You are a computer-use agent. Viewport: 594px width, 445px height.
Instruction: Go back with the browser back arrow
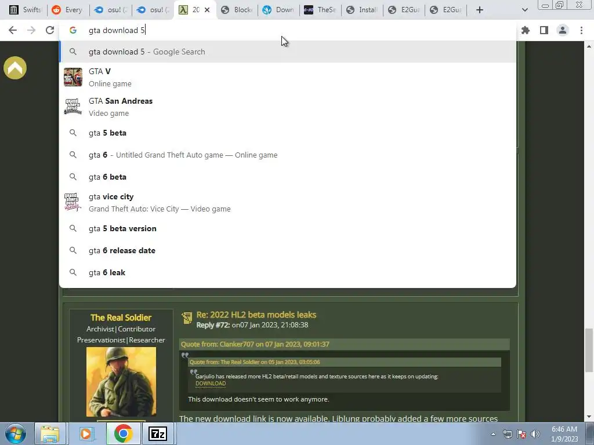tap(13, 30)
